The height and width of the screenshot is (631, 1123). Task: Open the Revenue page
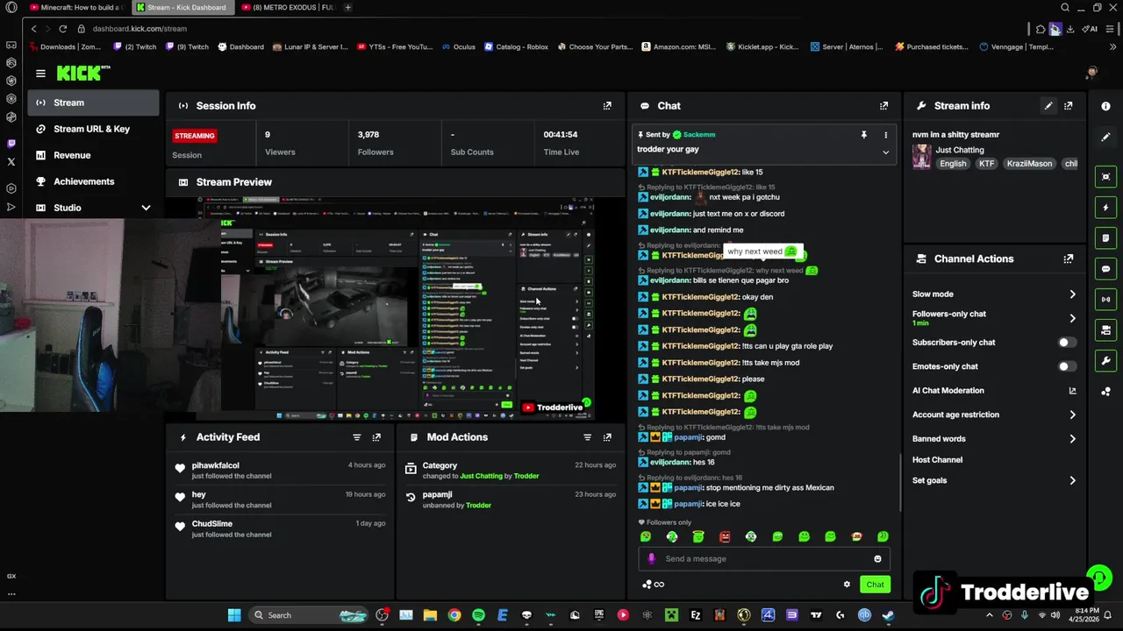point(93,155)
